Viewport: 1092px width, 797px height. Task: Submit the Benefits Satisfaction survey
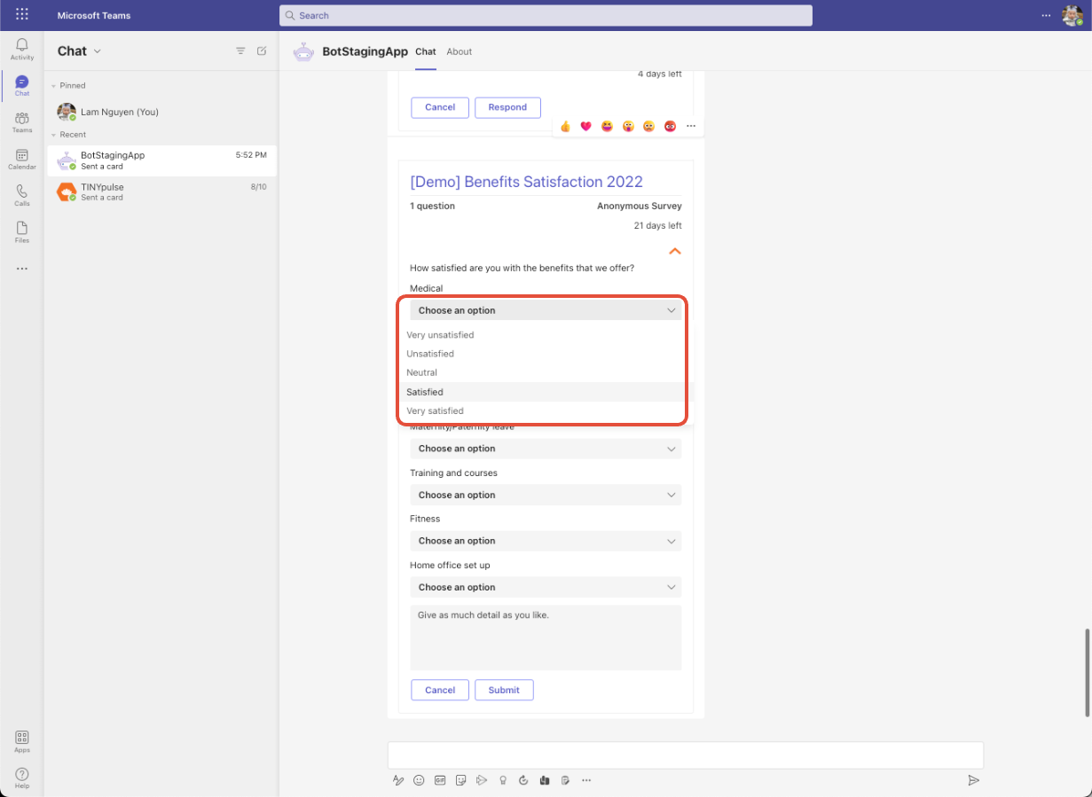point(504,690)
